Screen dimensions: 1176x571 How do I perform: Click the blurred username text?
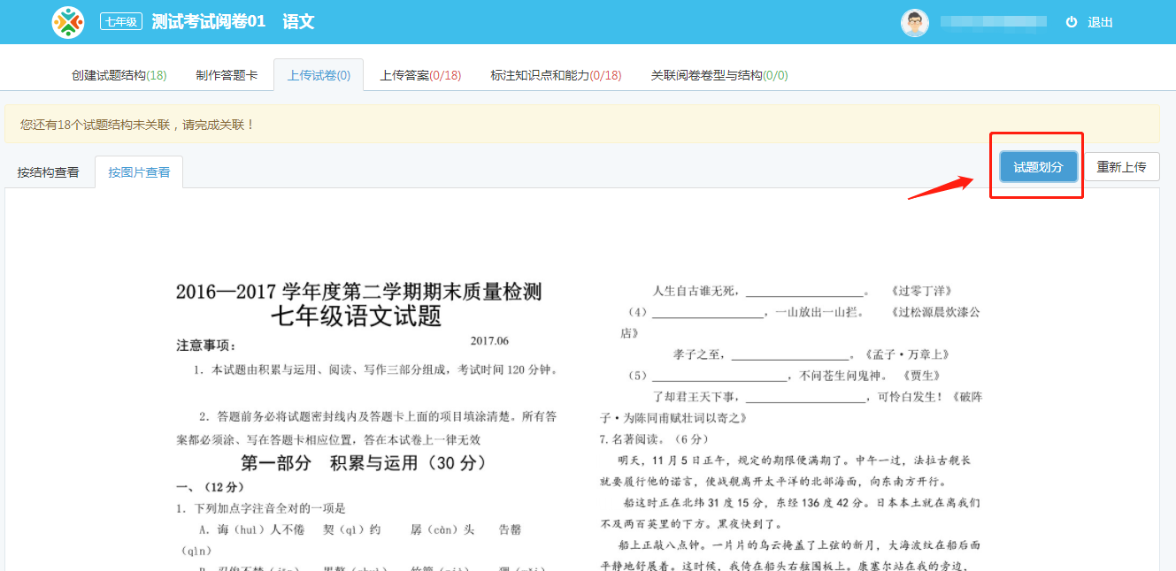point(994,22)
